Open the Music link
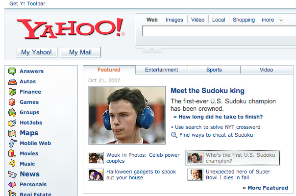This screenshot has height=196, width=296. point(27,164)
